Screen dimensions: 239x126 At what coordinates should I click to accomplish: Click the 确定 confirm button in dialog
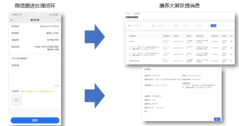tap(217, 119)
